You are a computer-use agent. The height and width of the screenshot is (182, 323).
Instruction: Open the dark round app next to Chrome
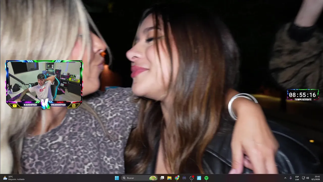(184, 178)
